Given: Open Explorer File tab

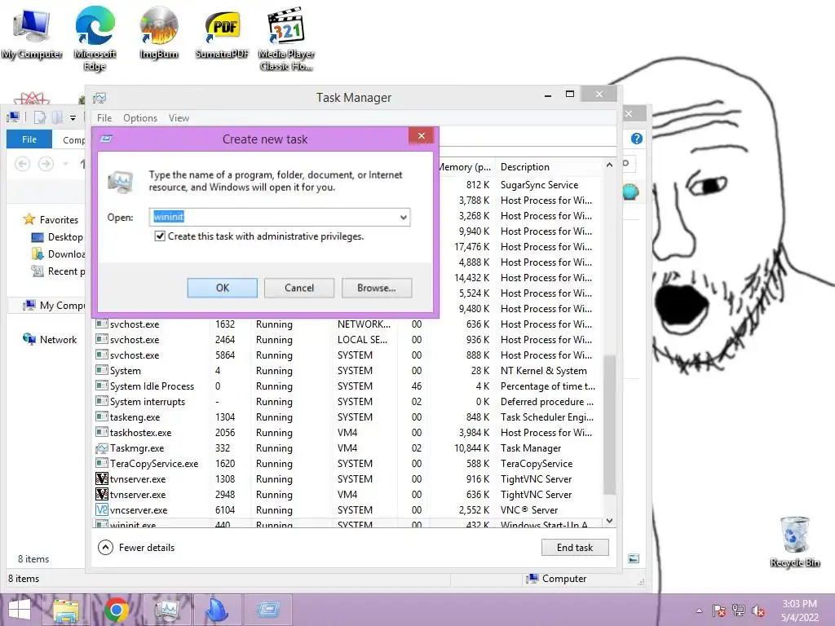Looking at the screenshot, I should [x=29, y=139].
